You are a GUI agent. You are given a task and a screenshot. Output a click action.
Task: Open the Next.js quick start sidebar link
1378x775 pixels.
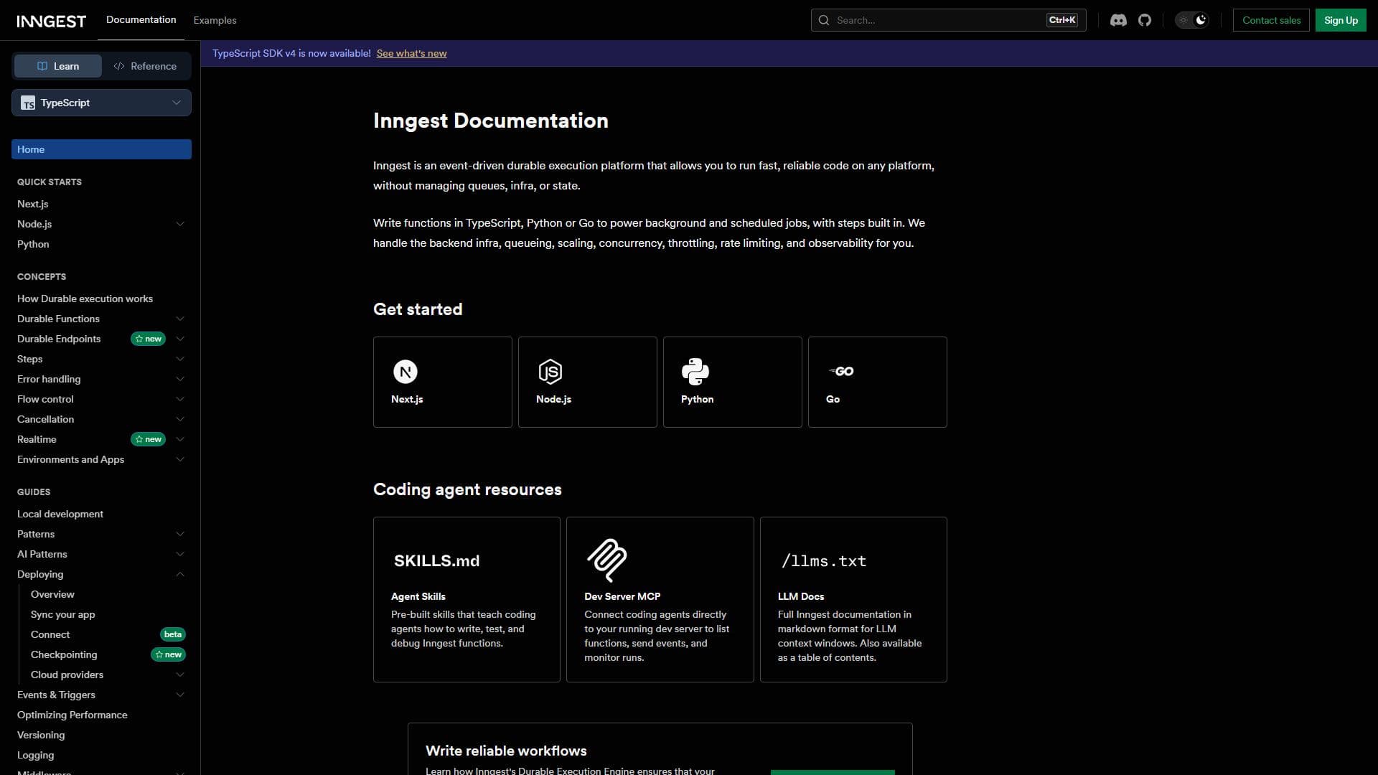(x=33, y=204)
